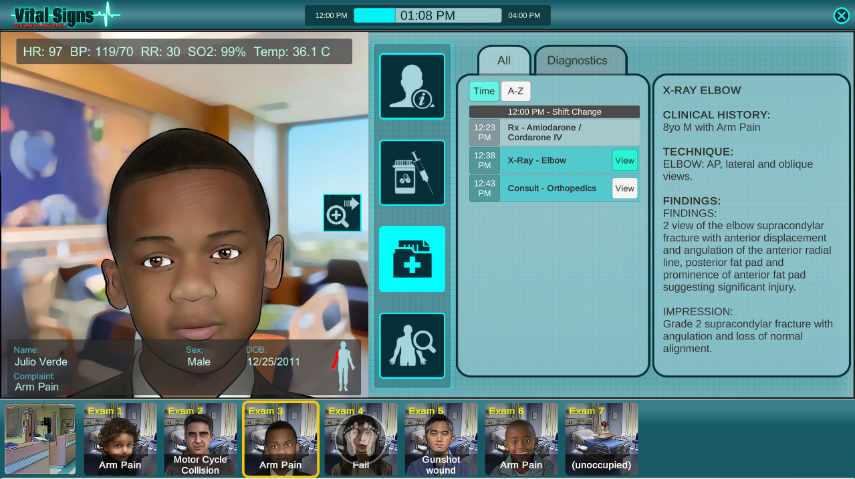
Task: Click the magnifier to zoom the patient view
Action: pos(342,212)
